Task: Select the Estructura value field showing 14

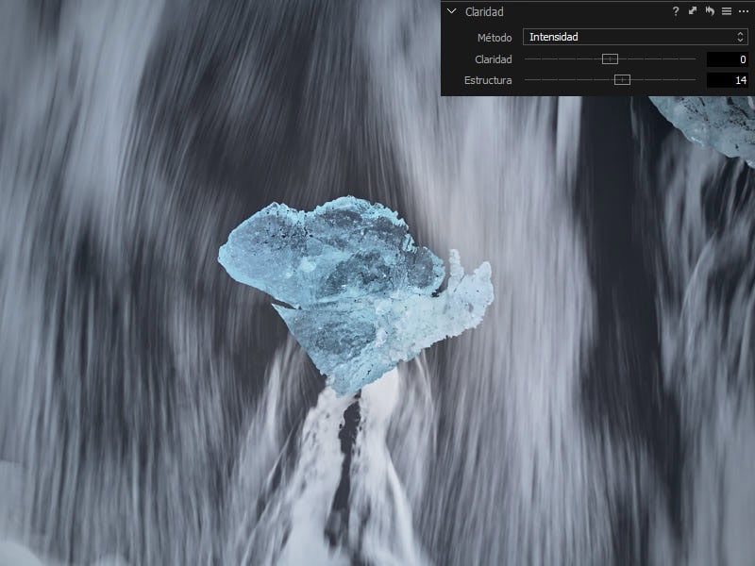Action: 727,80
